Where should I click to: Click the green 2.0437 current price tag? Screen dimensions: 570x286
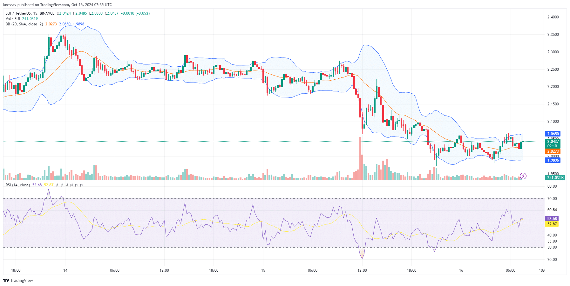pyautogui.click(x=553, y=142)
